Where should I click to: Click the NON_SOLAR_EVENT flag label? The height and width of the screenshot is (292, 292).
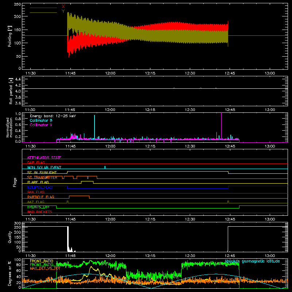tap(44, 168)
